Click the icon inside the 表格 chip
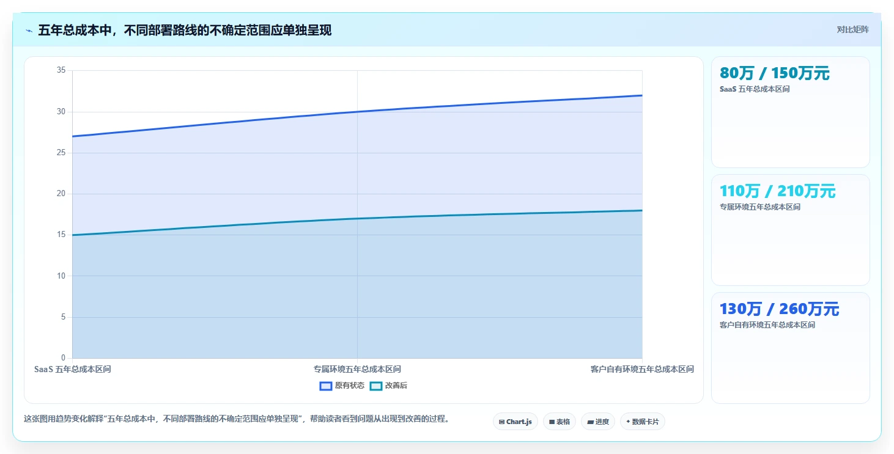 pos(552,422)
